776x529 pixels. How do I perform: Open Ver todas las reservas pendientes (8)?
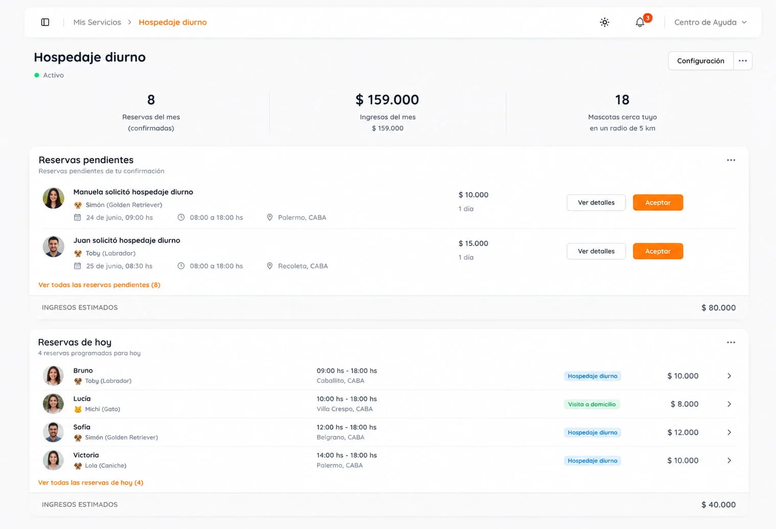pos(100,285)
